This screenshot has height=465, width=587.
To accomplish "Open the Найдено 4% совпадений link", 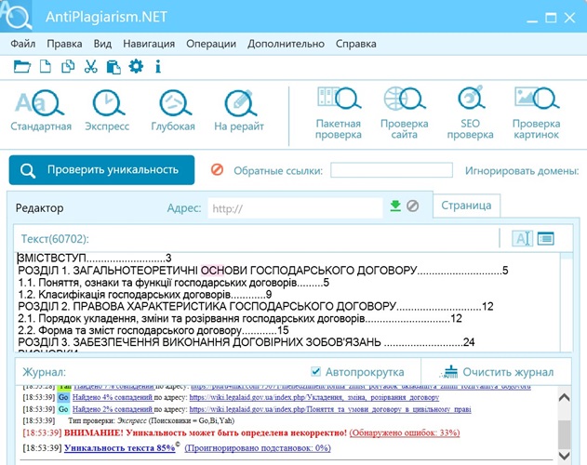I will click(x=113, y=397).
